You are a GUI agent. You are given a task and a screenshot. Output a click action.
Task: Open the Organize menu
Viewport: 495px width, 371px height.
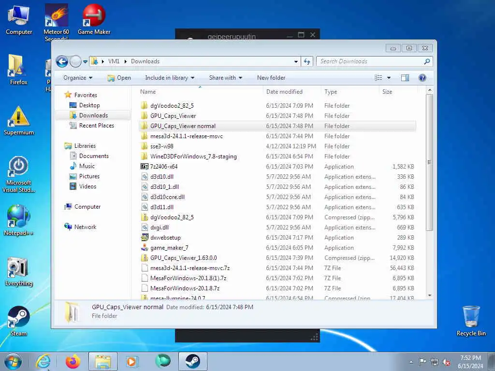[78, 78]
